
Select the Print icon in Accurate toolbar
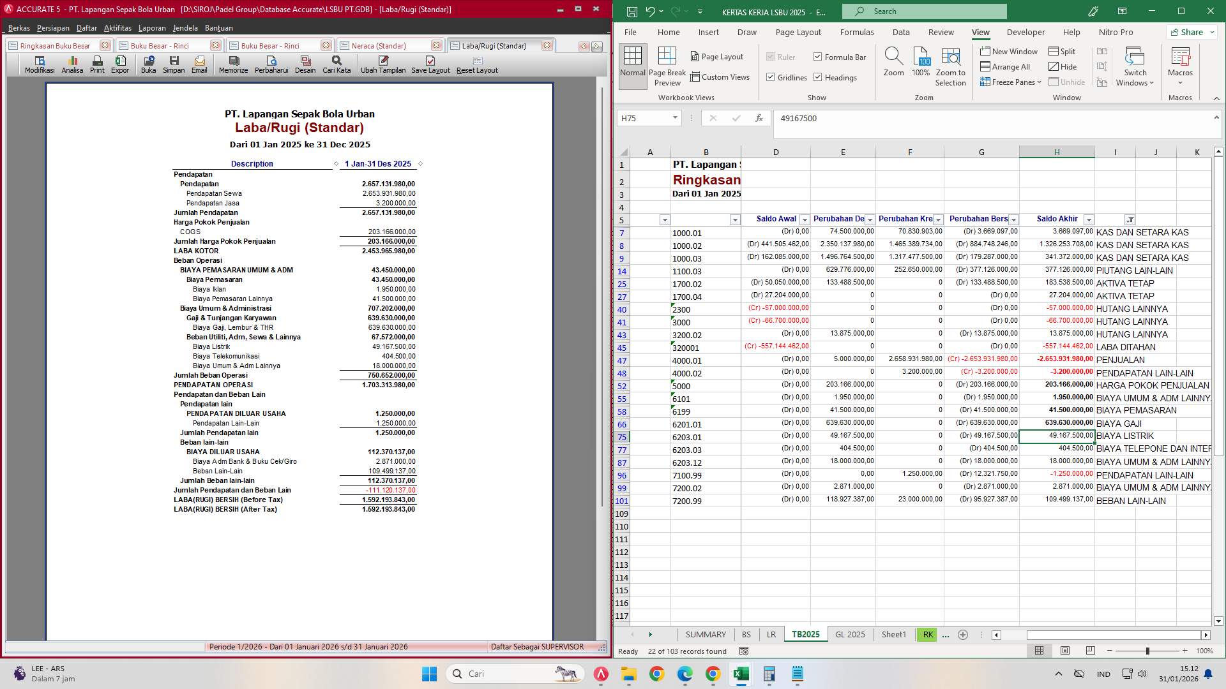(96, 63)
